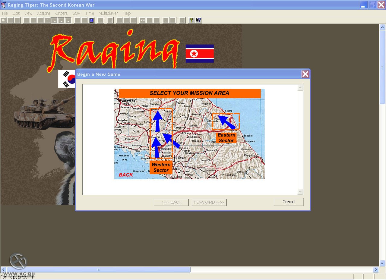Click the main window vertical scroll up arrow
Screen dimensions: 386x280
pos(382,27)
